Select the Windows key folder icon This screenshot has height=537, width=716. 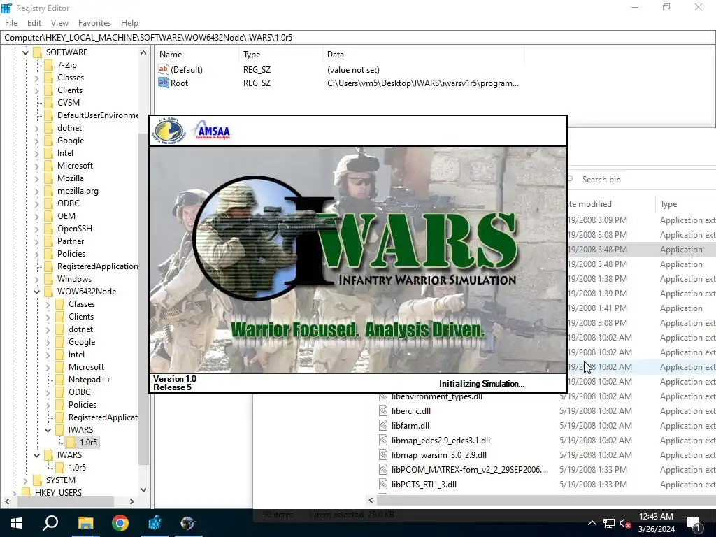[x=48, y=279]
